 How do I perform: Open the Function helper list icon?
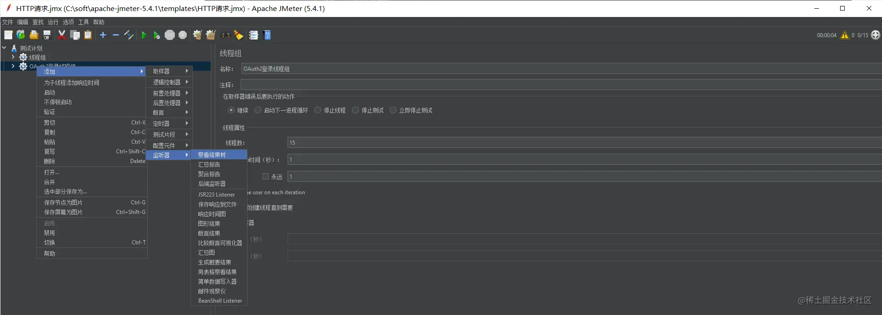pyautogui.click(x=254, y=35)
